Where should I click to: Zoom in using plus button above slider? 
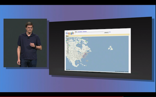coord(68,42)
